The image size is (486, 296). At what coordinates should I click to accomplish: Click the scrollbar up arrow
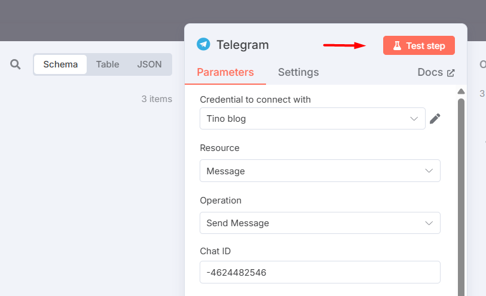(x=461, y=91)
